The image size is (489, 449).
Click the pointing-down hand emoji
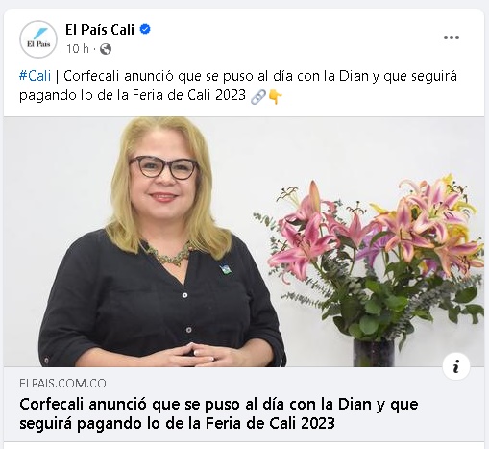276,96
